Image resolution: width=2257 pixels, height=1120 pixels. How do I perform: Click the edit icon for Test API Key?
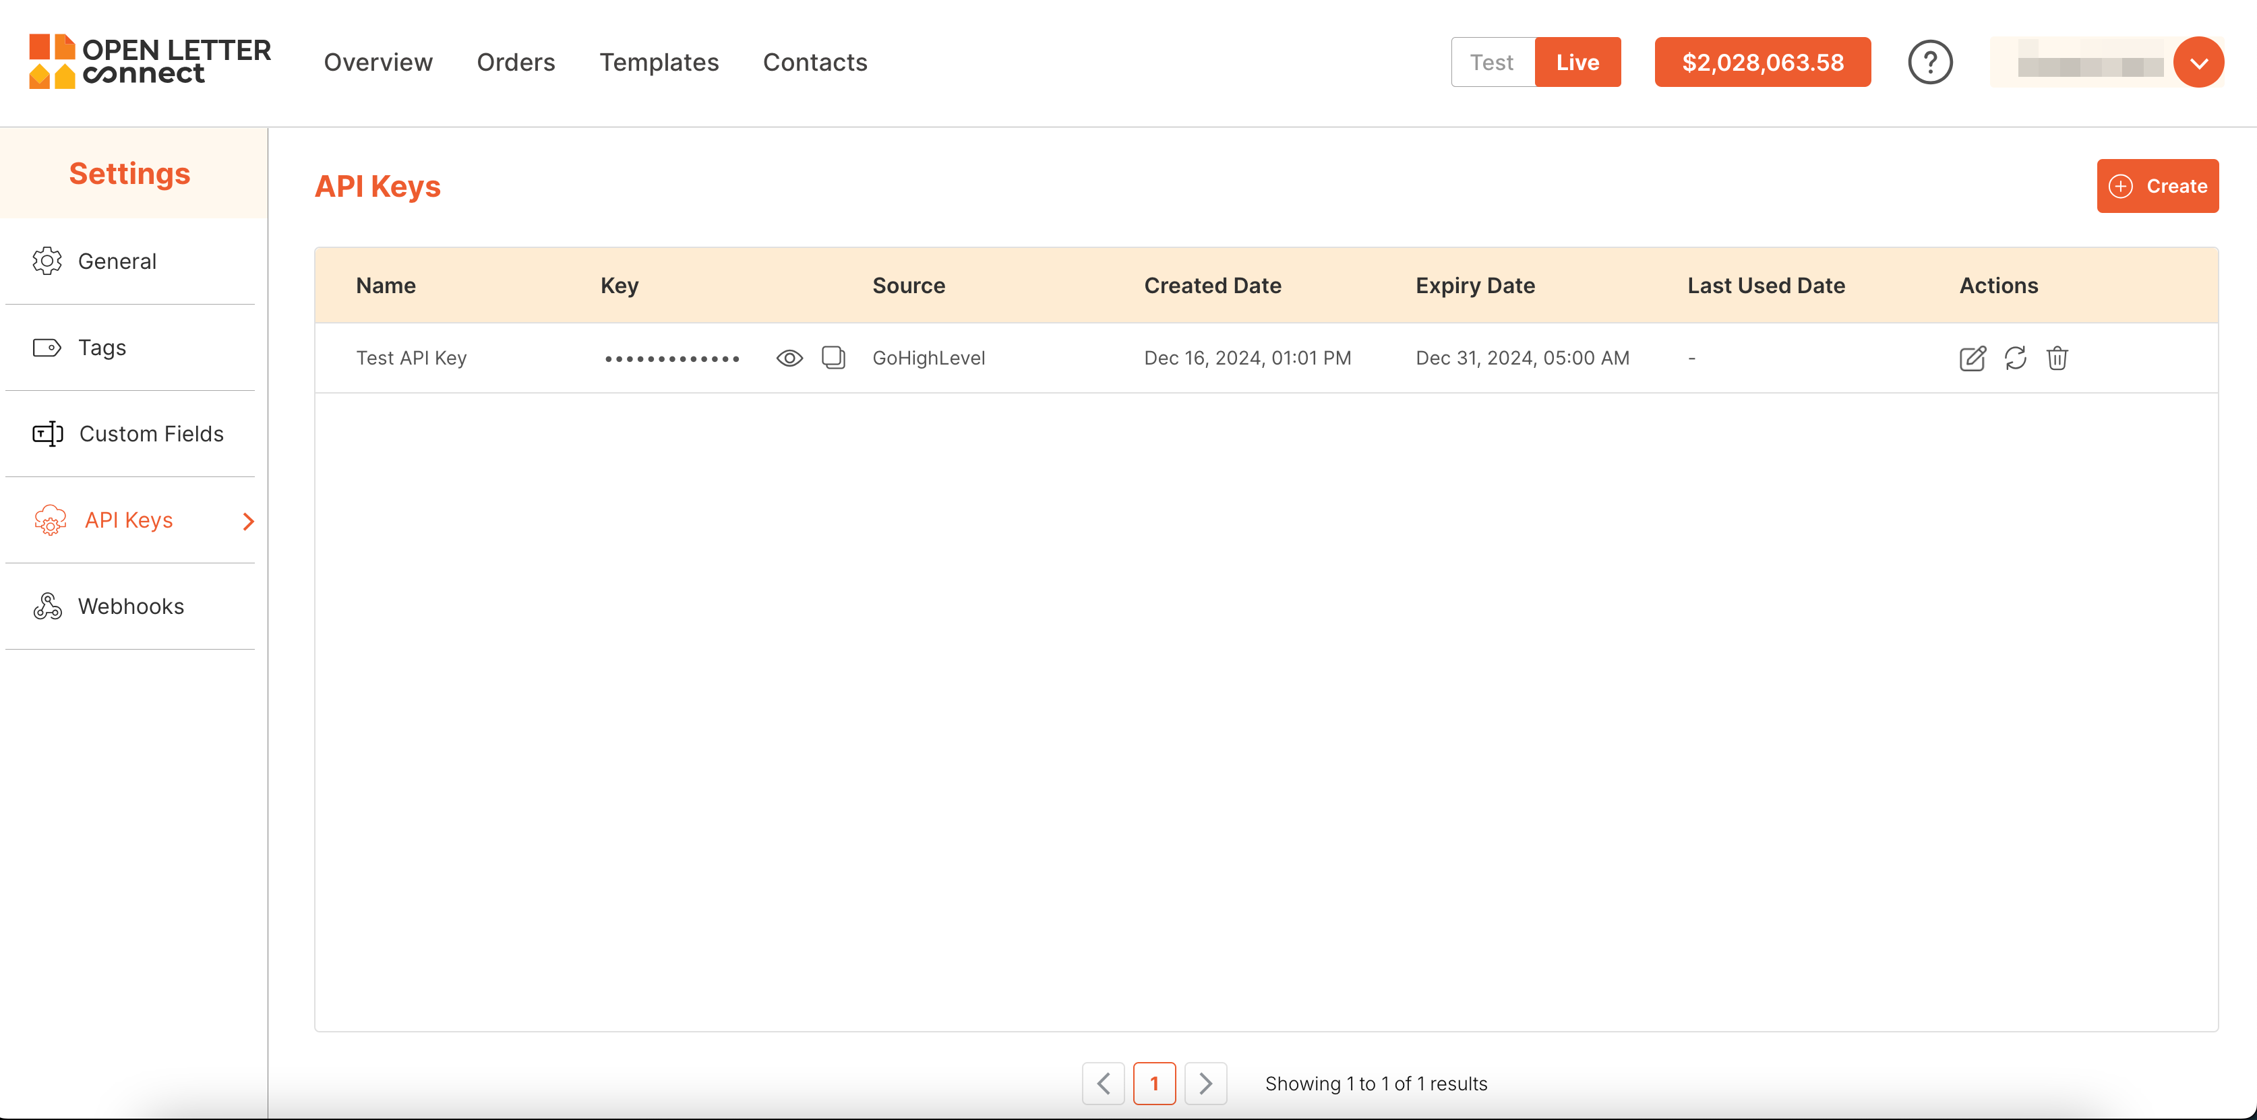(x=1971, y=358)
